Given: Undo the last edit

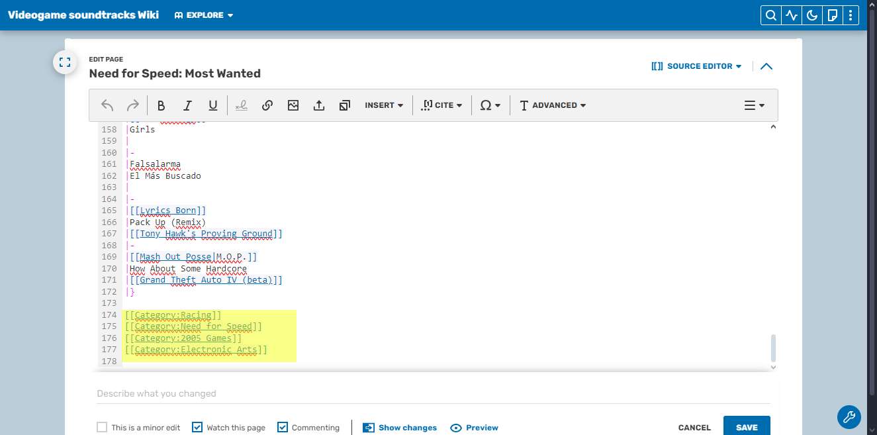Looking at the screenshot, I should [x=107, y=105].
